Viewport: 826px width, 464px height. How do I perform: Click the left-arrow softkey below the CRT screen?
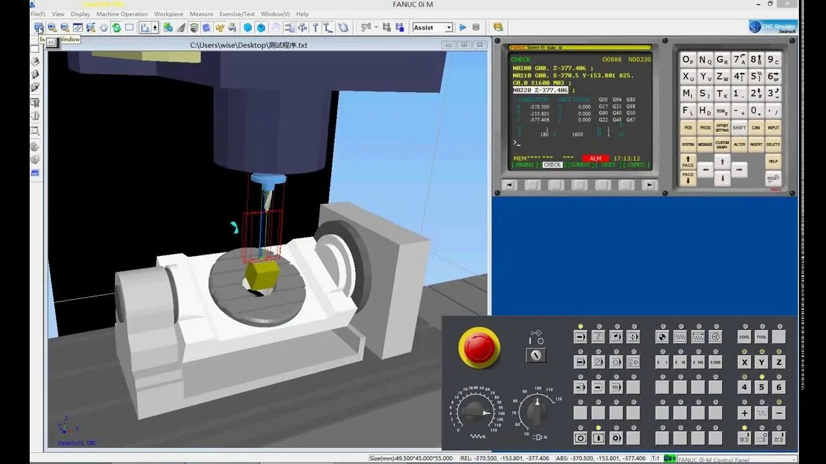tap(509, 185)
